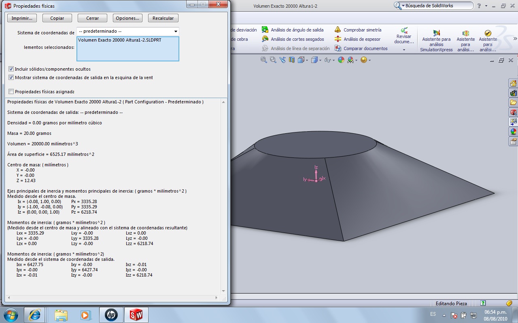This screenshot has width=518, height=323.
Task: Run Comprobar simetría check
Action: tap(358, 30)
